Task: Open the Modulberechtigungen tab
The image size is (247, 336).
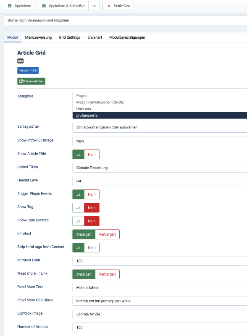Action: [127, 37]
